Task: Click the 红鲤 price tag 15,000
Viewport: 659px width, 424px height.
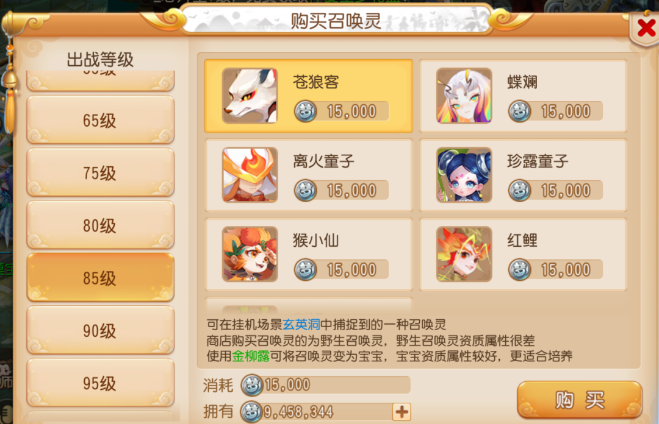Action: pos(556,269)
